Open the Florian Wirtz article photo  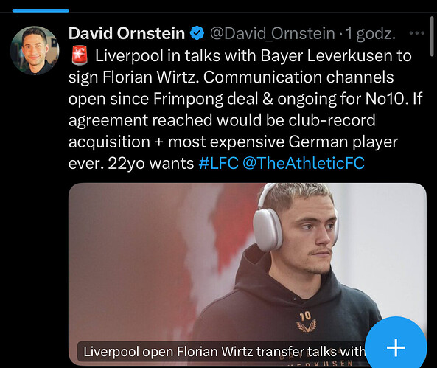tap(248, 274)
